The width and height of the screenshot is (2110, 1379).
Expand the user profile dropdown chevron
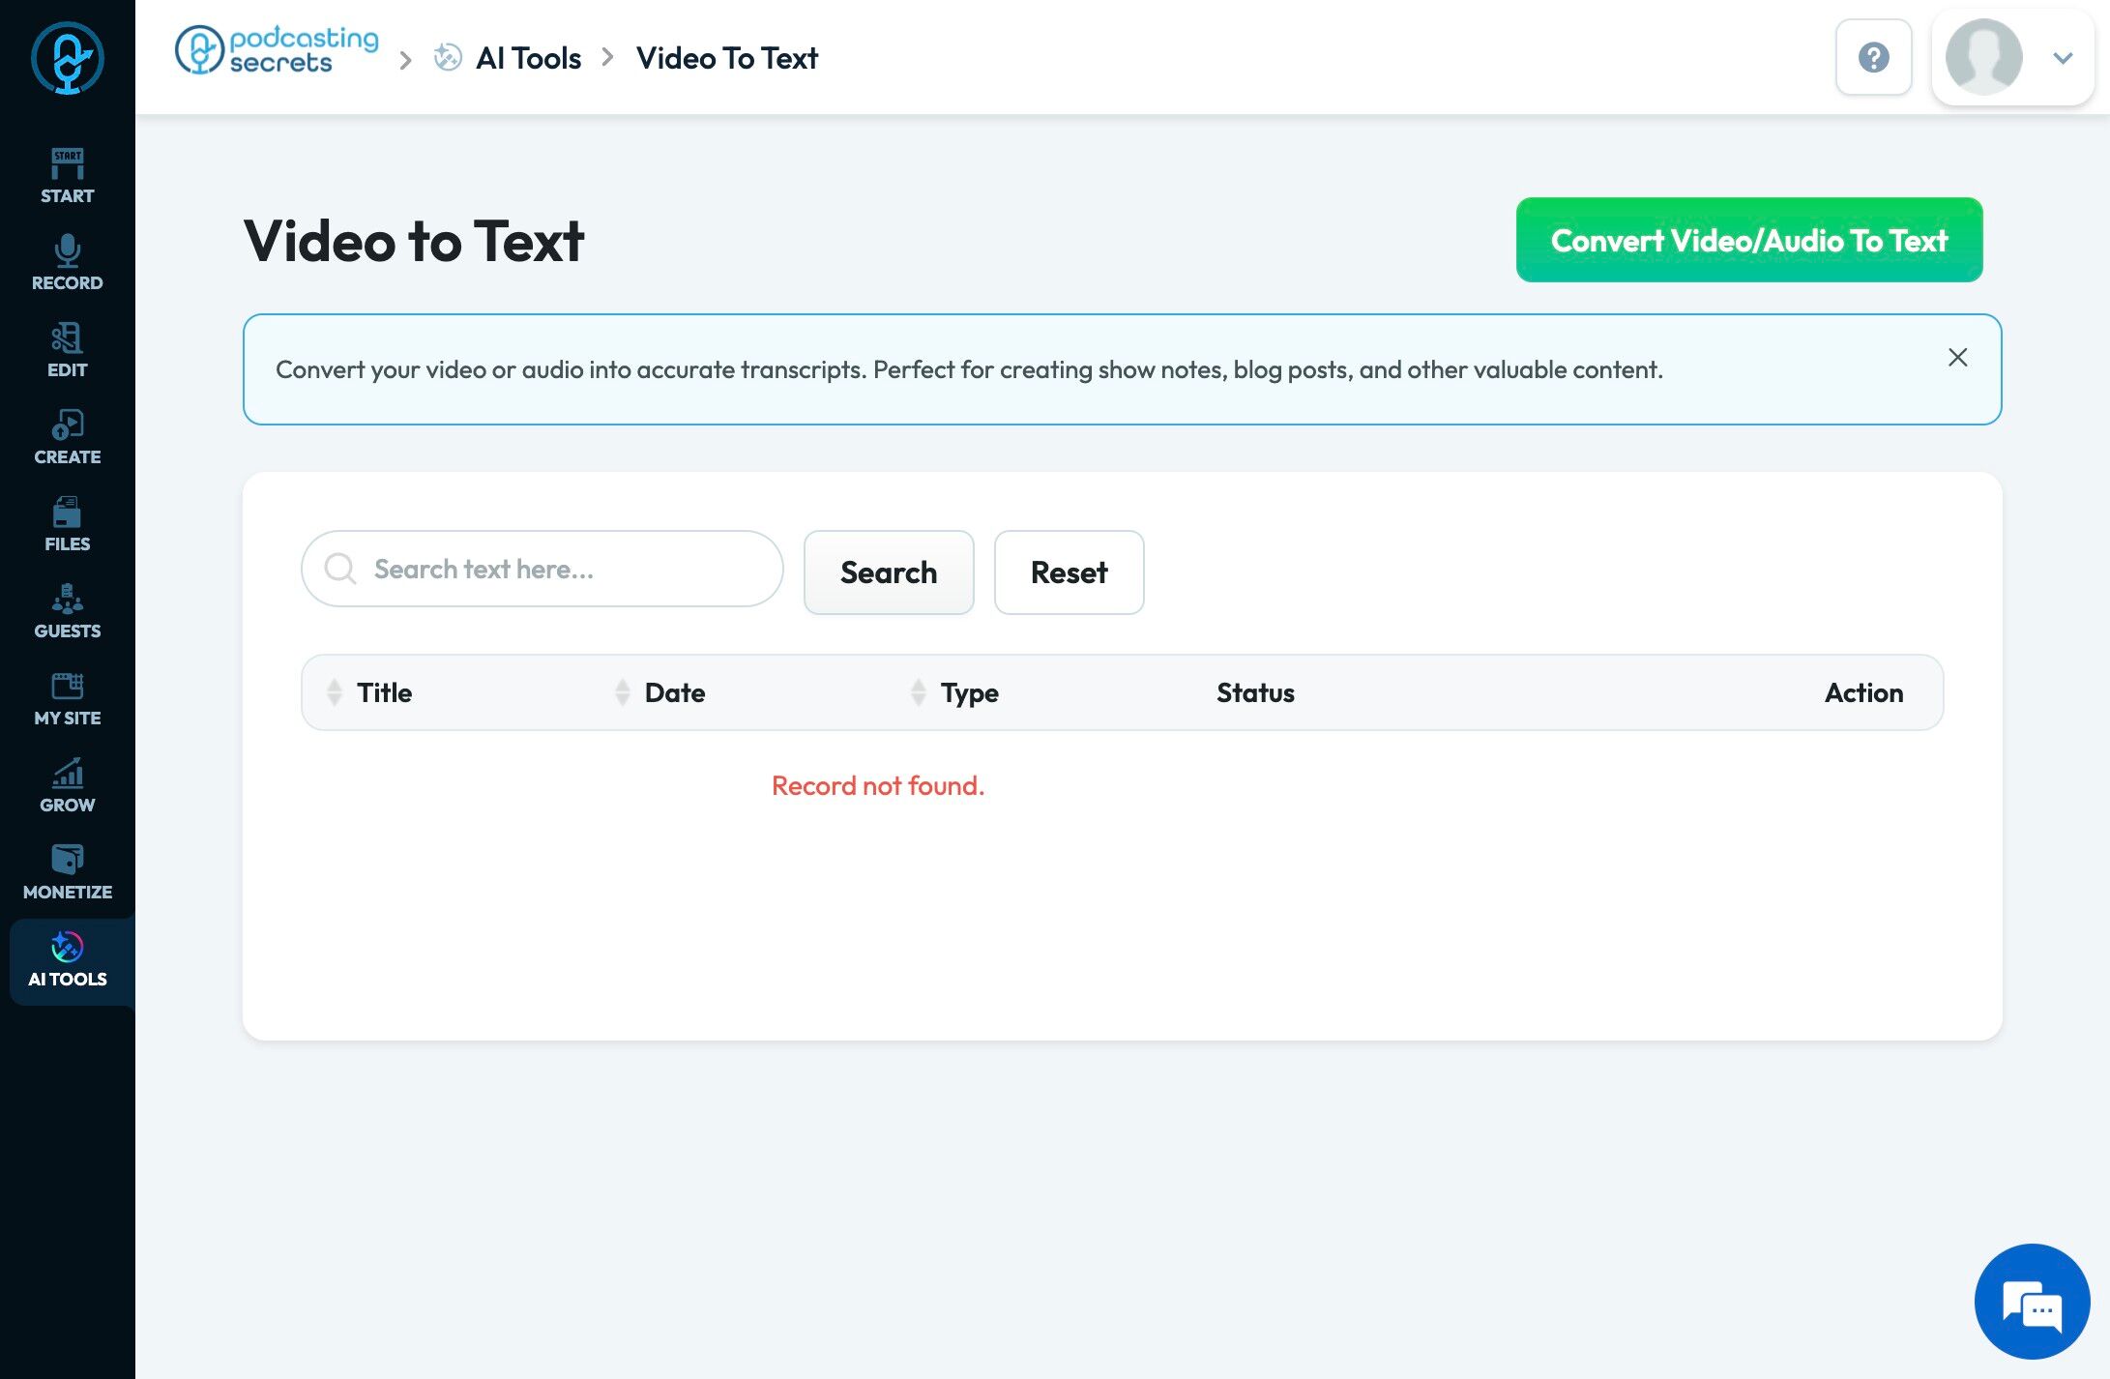2062,58
